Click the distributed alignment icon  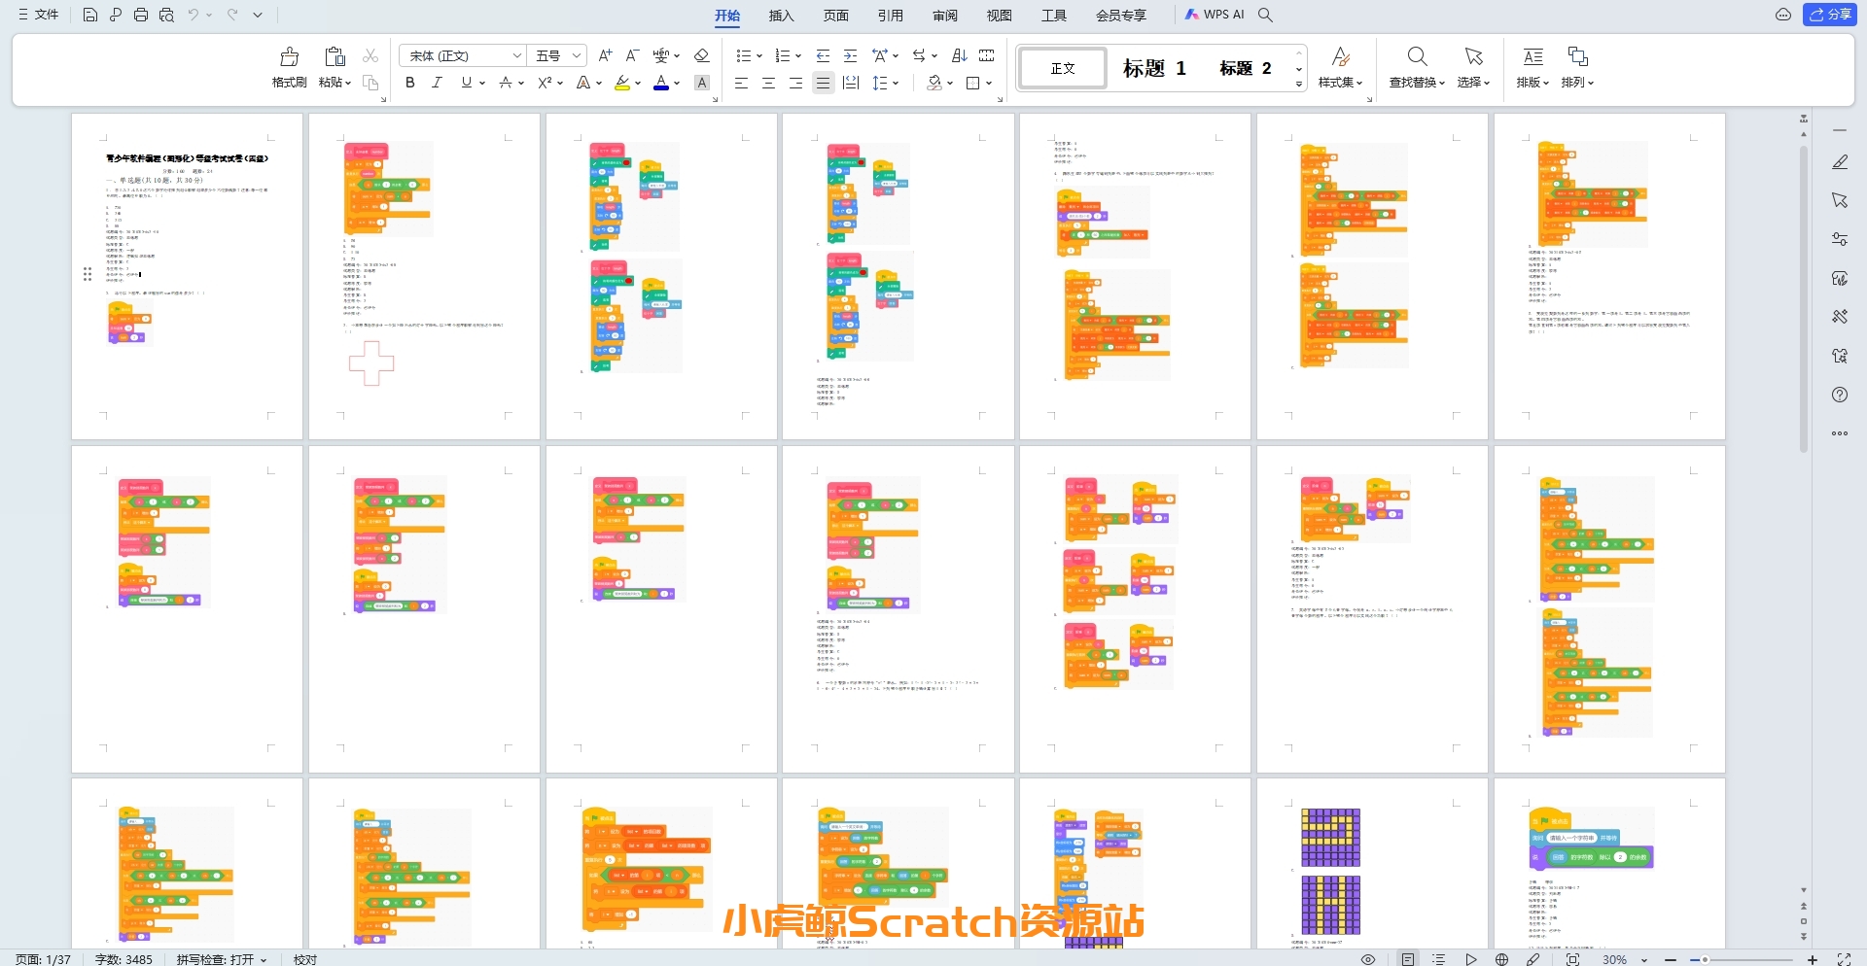tap(850, 83)
